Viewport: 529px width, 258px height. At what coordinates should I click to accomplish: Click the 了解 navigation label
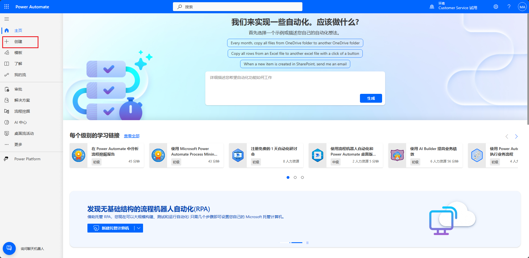click(x=18, y=64)
